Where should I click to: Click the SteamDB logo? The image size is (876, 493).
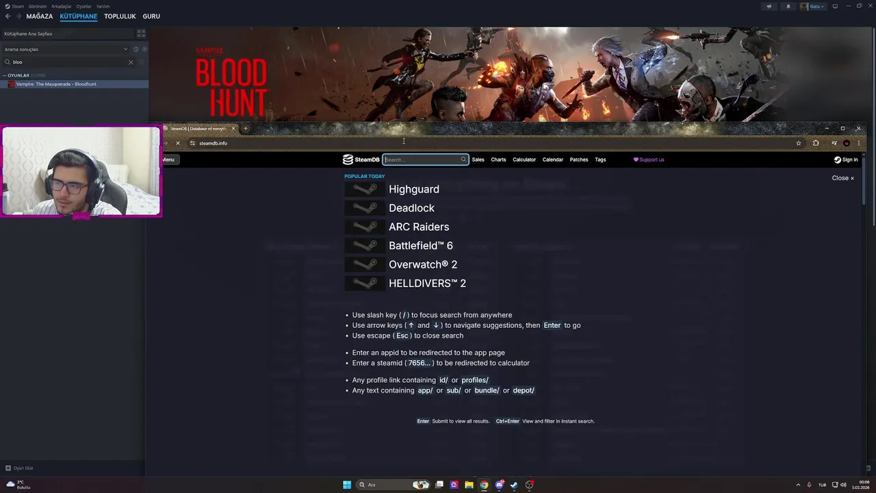click(x=361, y=160)
